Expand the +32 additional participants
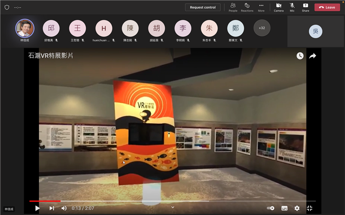This screenshot has width=345, height=215. point(262,28)
